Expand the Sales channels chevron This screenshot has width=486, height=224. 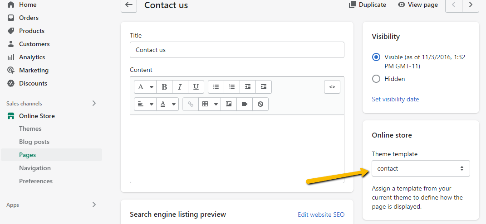click(x=94, y=103)
